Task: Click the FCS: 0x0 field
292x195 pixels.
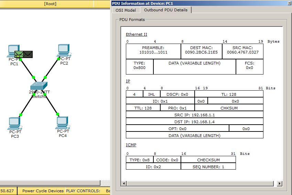Action: coord(250,67)
